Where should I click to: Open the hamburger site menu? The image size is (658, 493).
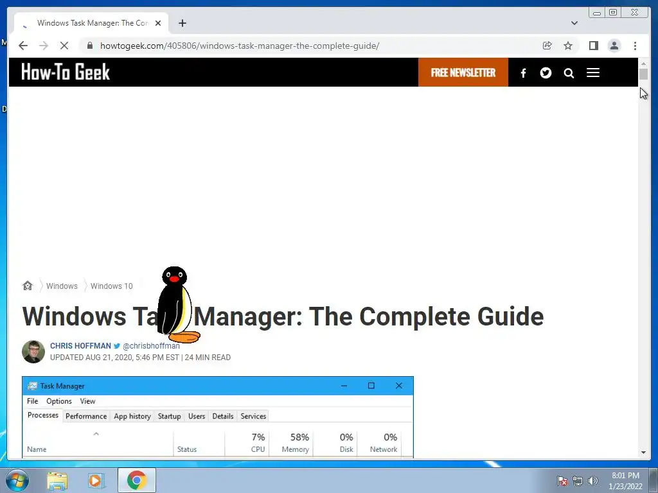(x=593, y=73)
